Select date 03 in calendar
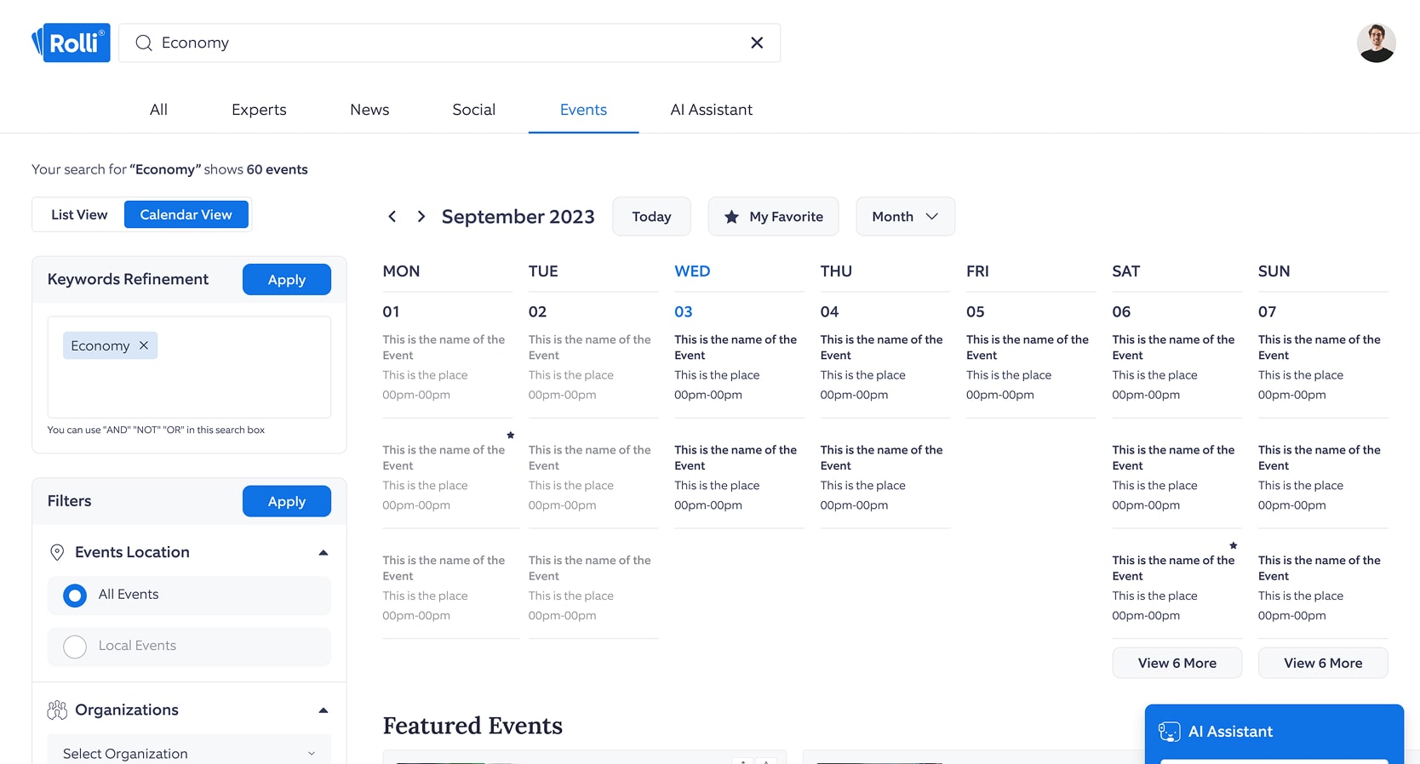Viewport: 1420px width, 764px height. coord(684,311)
